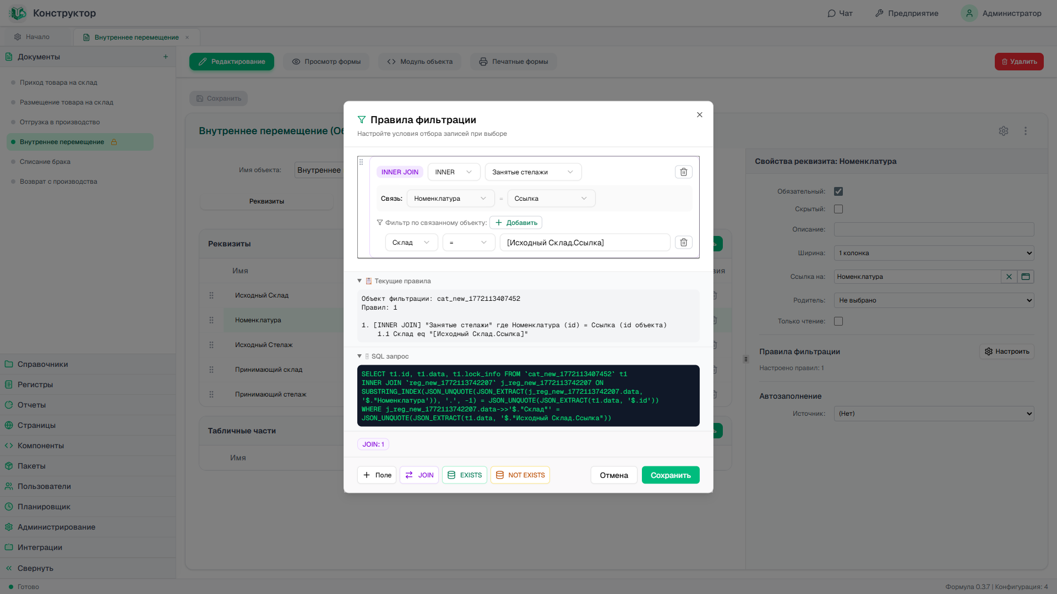Remove the Склад filter condition via trash icon
This screenshot has width=1057, height=594.
pyautogui.click(x=683, y=243)
